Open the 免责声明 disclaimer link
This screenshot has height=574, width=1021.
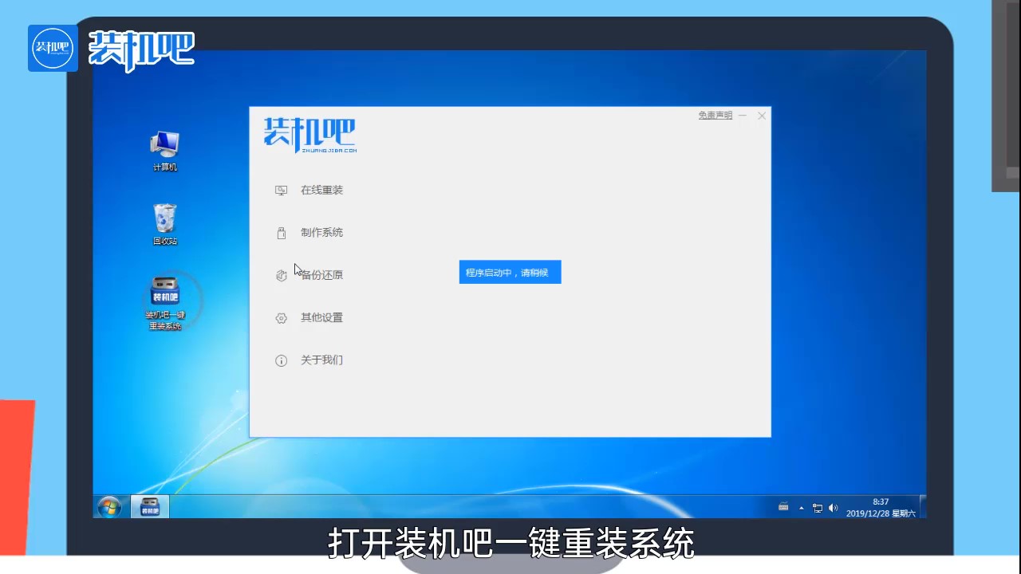(715, 115)
